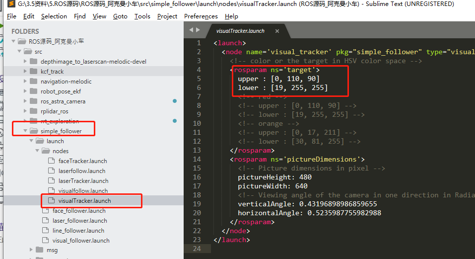Click the file icon beside line_follower.launch
The width and height of the screenshot is (475, 259).
click(x=46, y=231)
